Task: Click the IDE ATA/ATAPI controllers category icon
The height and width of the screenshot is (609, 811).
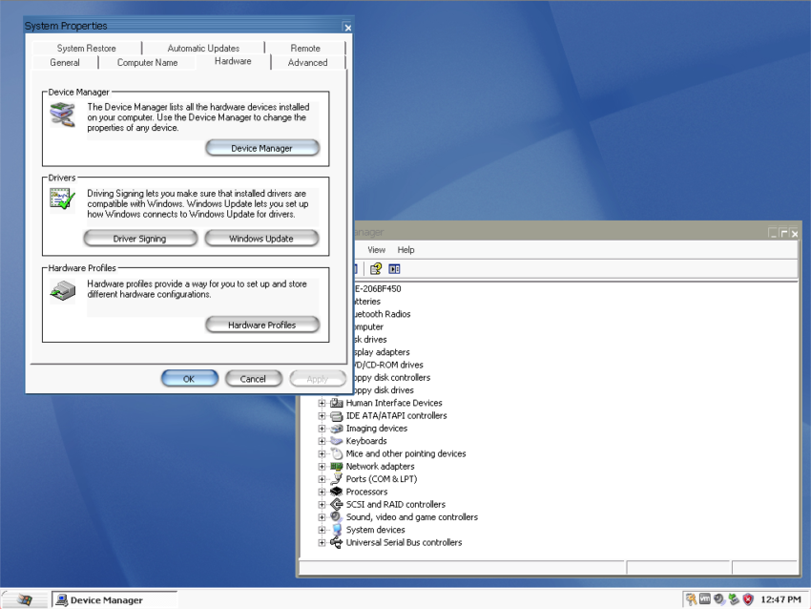Action: [x=336, y=415]
